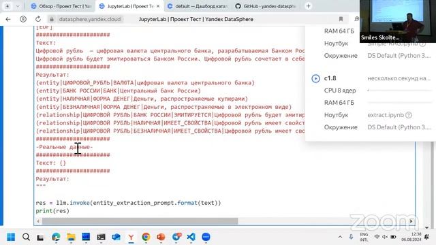
Task: Click the datasphere.yandex.cloud address field
Action: tap(90, 19)
